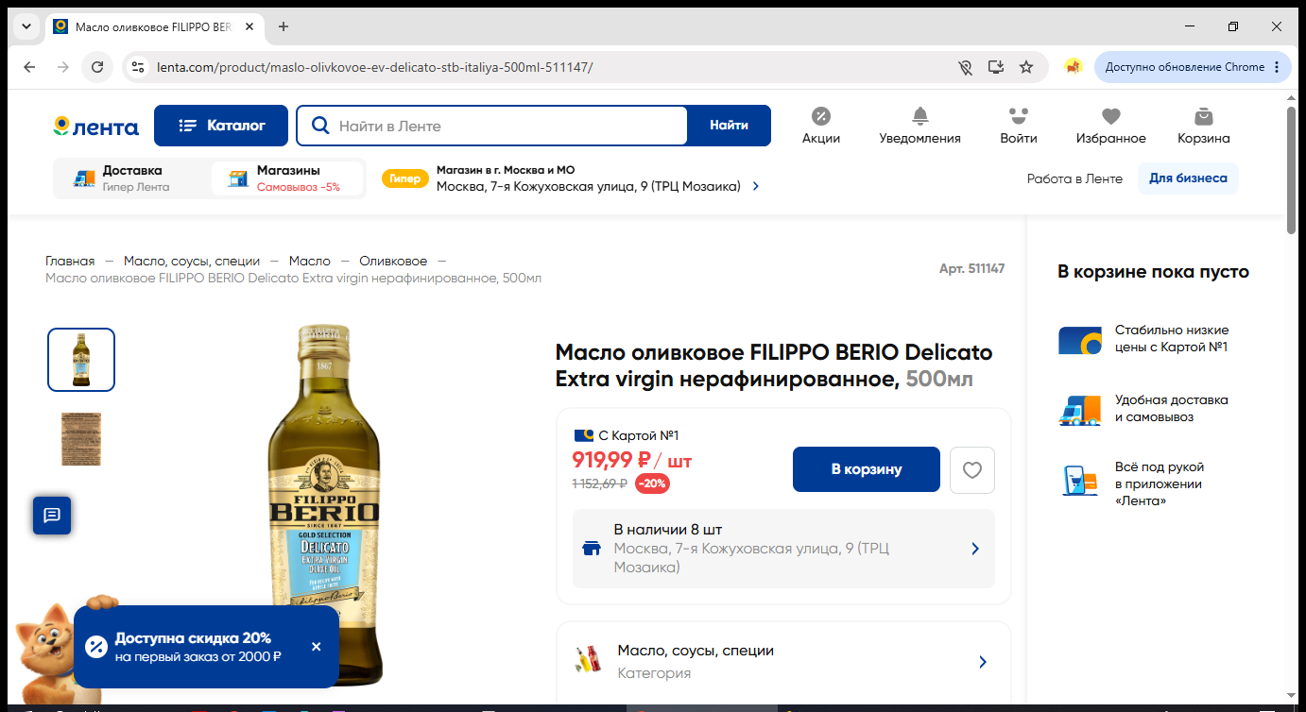Screen dimensions: 1306x712
Task: Open the site information icon in address bar
Action: tap(138, 67)
